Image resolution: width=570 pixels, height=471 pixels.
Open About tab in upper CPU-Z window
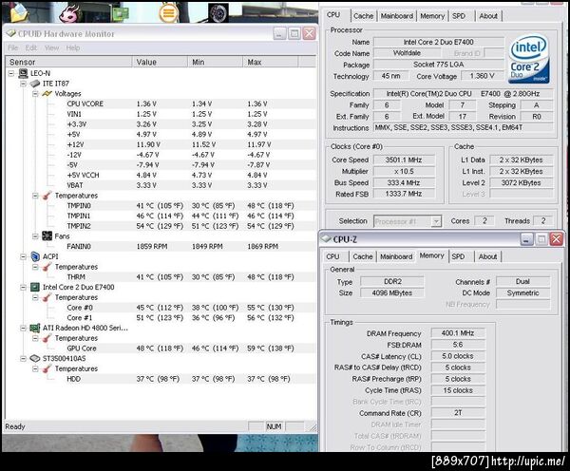point(488,16)
